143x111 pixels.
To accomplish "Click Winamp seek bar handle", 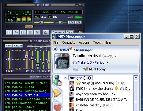I will 29,26.
